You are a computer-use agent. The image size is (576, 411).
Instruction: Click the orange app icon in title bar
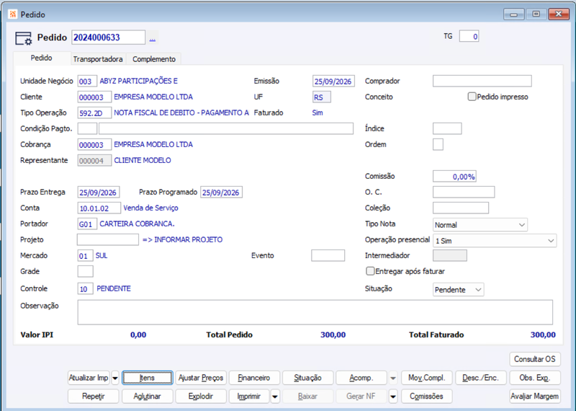(13, 14)
